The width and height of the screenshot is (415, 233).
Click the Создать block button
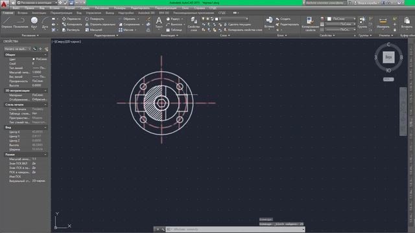pyautogui.click(x=283, y=19)
